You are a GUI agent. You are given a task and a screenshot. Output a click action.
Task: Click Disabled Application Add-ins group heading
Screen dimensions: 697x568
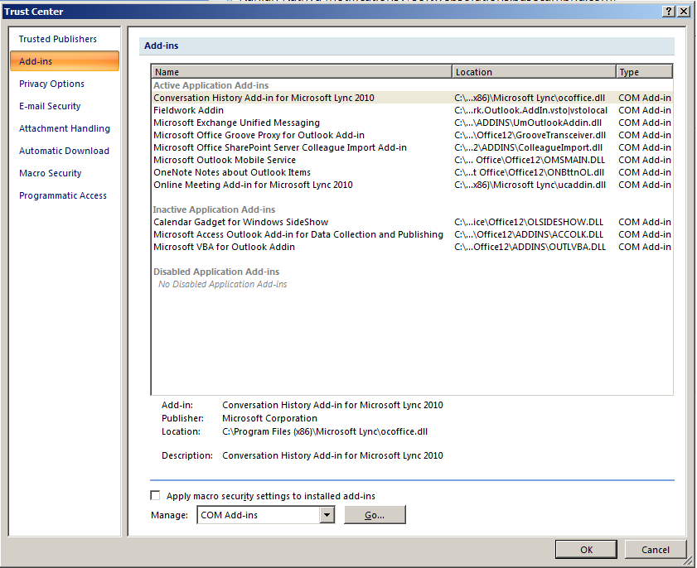216,272
